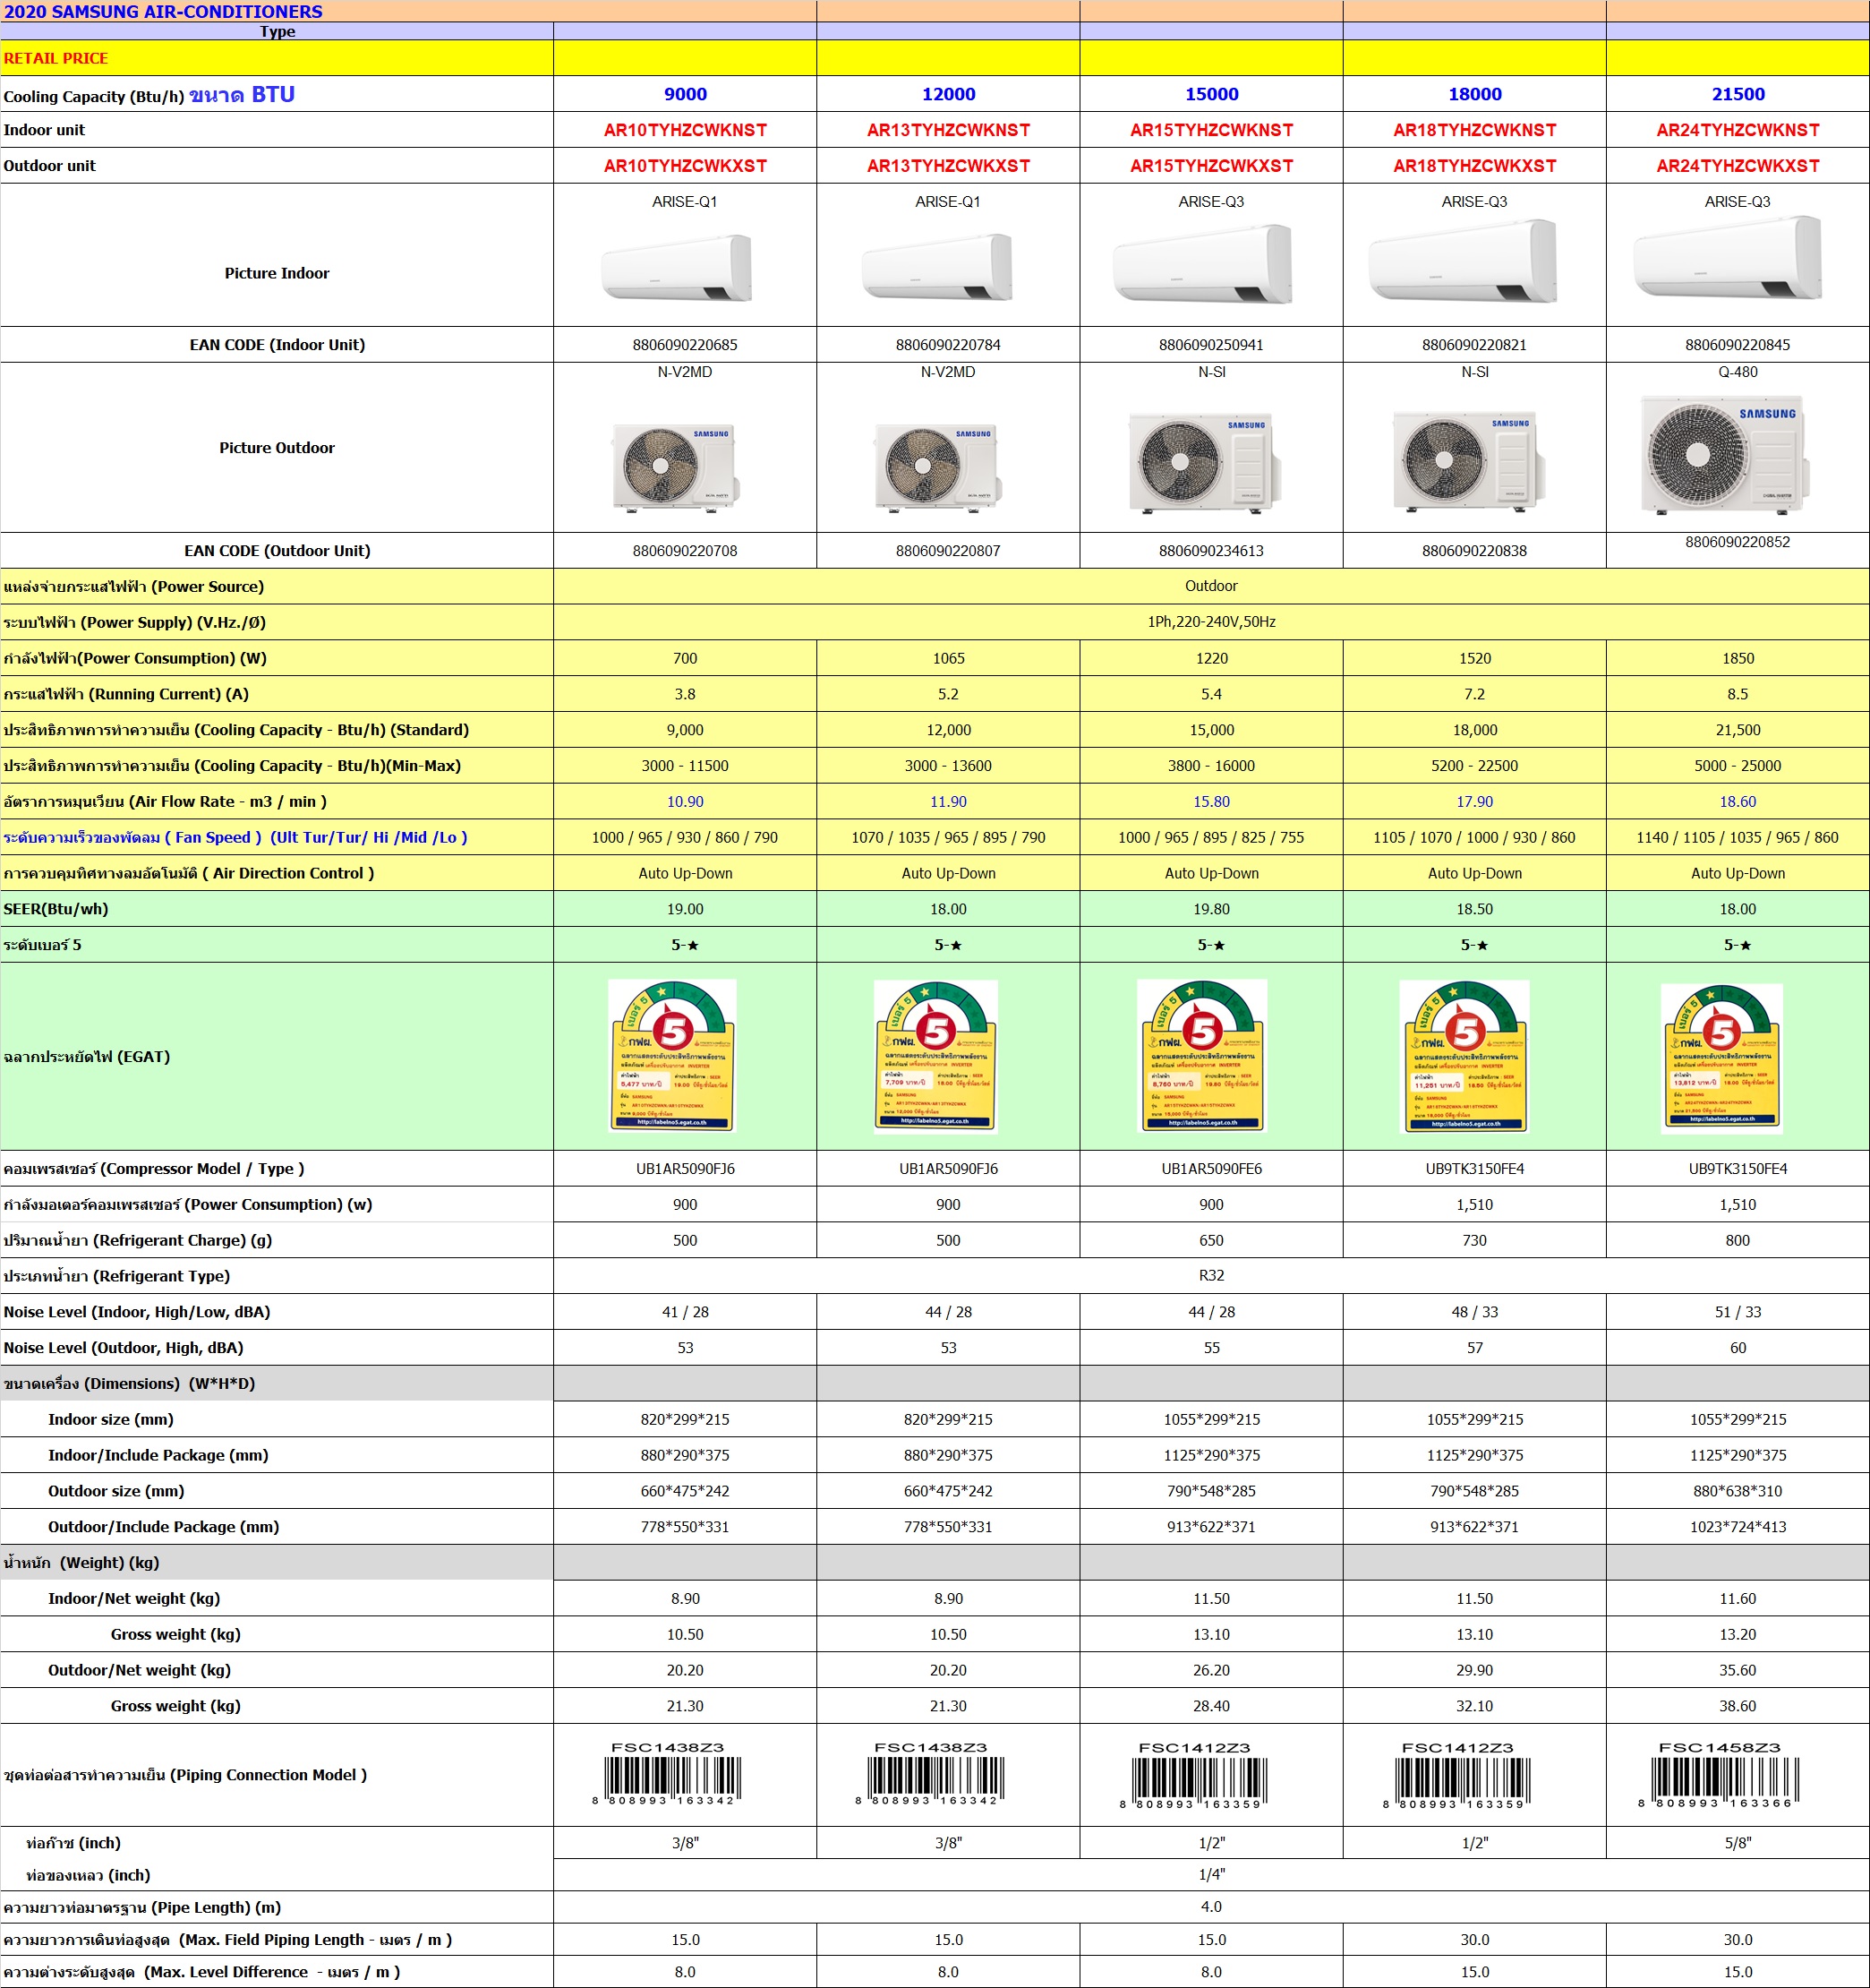Viewport: 1870px width, 1988px height.
Task: Click the 650 refrigerant charge value
Action: coord(1211,1241)
